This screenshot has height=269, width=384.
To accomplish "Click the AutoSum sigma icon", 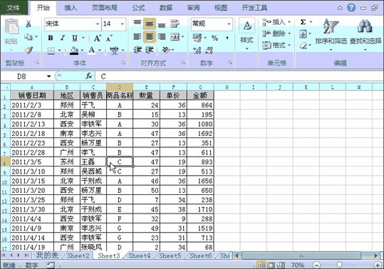I will [x=303, y=22].
